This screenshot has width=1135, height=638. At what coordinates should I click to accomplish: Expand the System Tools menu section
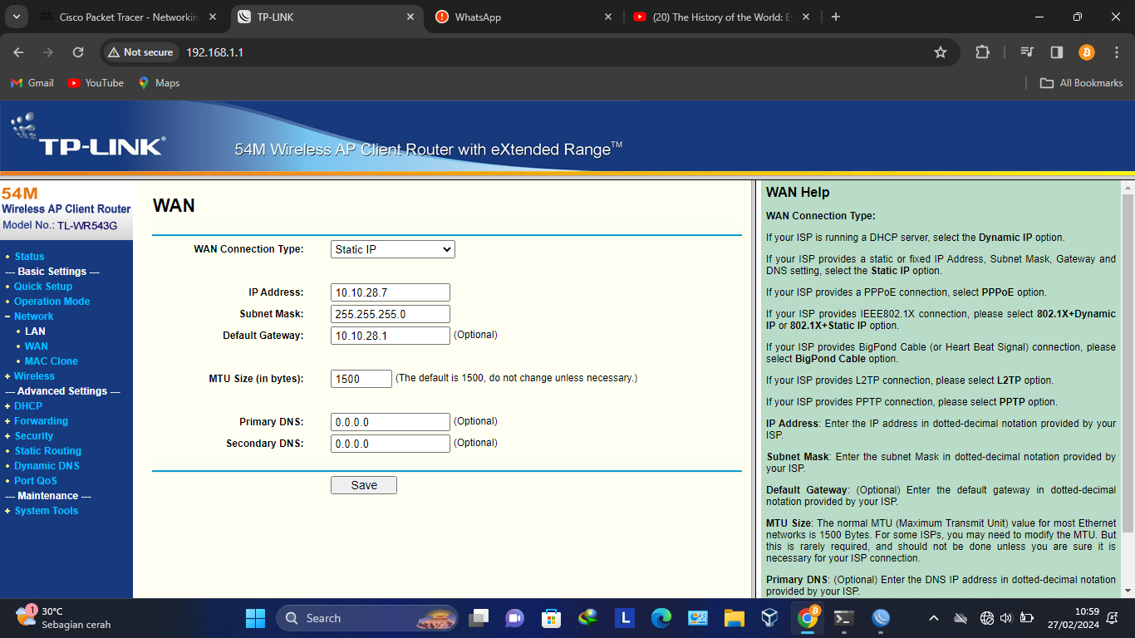pos(46,511)
